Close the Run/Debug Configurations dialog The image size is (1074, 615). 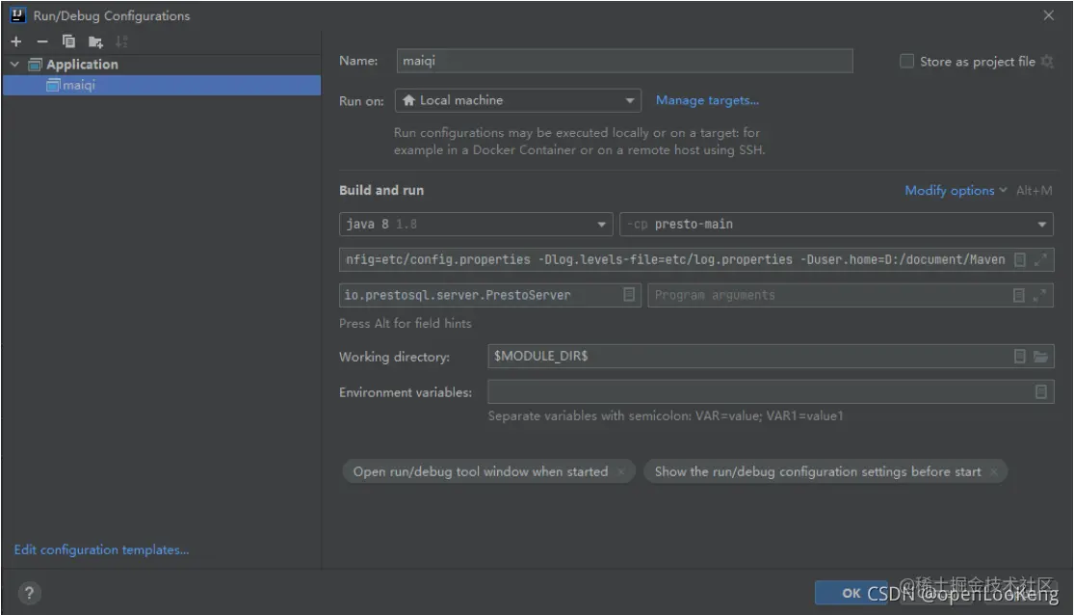(x=1049, y=15)
